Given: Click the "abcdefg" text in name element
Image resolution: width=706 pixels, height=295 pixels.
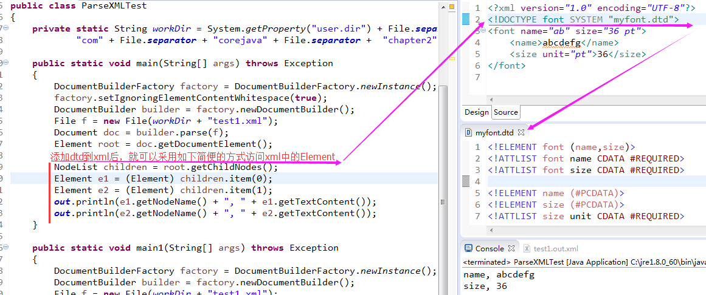Looking at the screenshot, I should [x=562, y=42].
